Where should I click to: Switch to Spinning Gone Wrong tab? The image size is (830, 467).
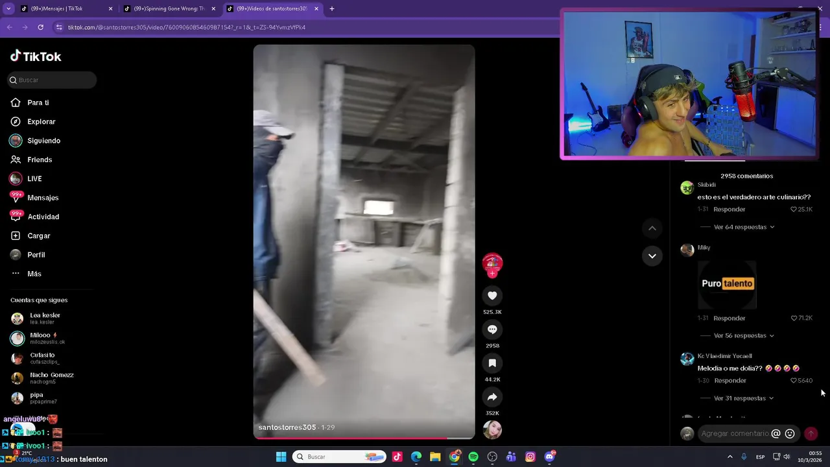coord(170,9)
